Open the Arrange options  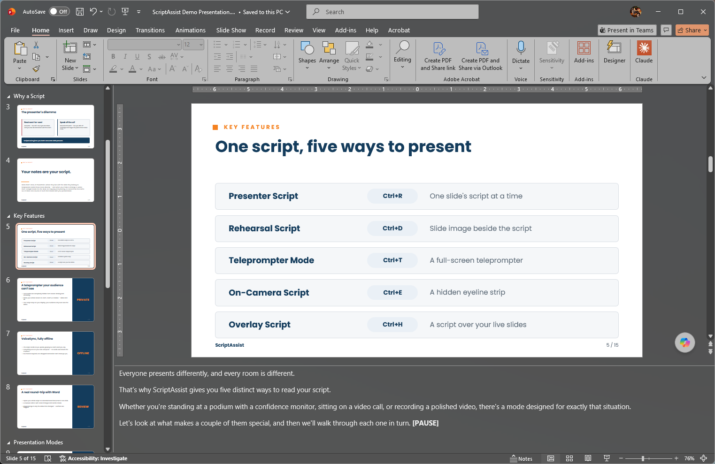329,55
